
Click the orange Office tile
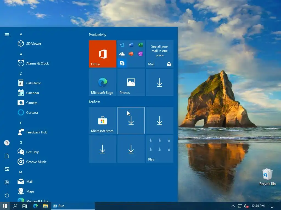coord(103,54)
